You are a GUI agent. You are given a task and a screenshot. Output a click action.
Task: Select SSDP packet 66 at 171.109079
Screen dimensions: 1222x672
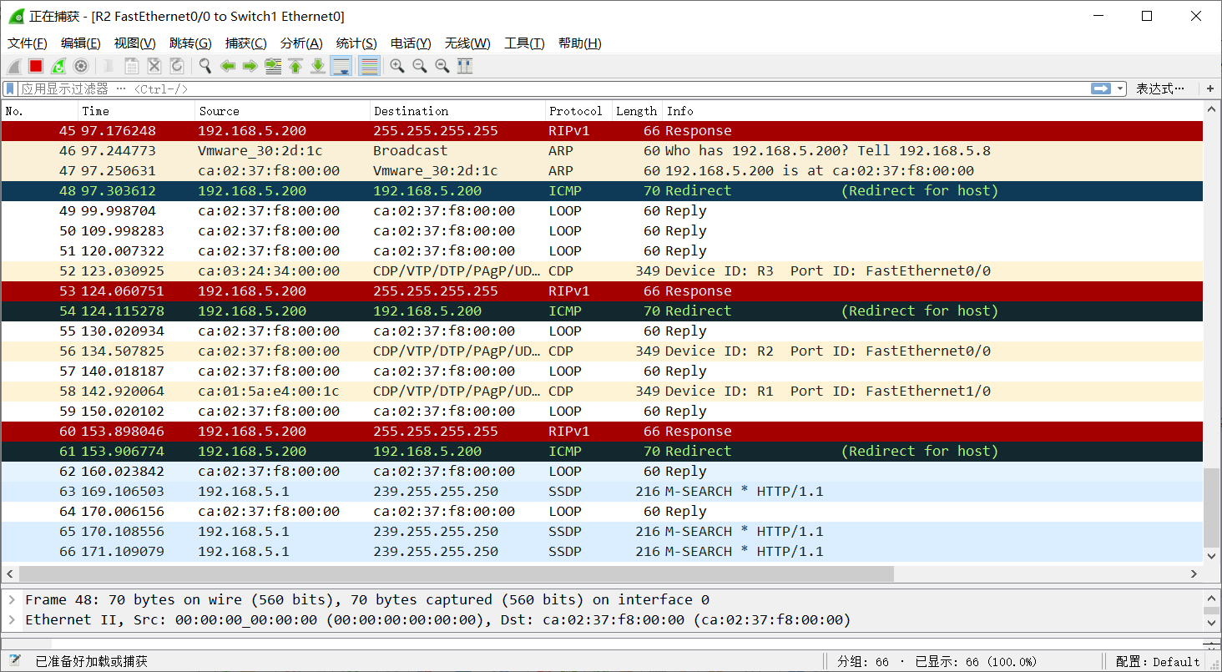(602, 552)
